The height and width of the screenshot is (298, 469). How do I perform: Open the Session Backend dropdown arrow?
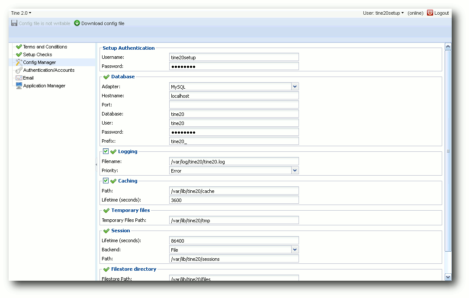(x=295, y=250)
